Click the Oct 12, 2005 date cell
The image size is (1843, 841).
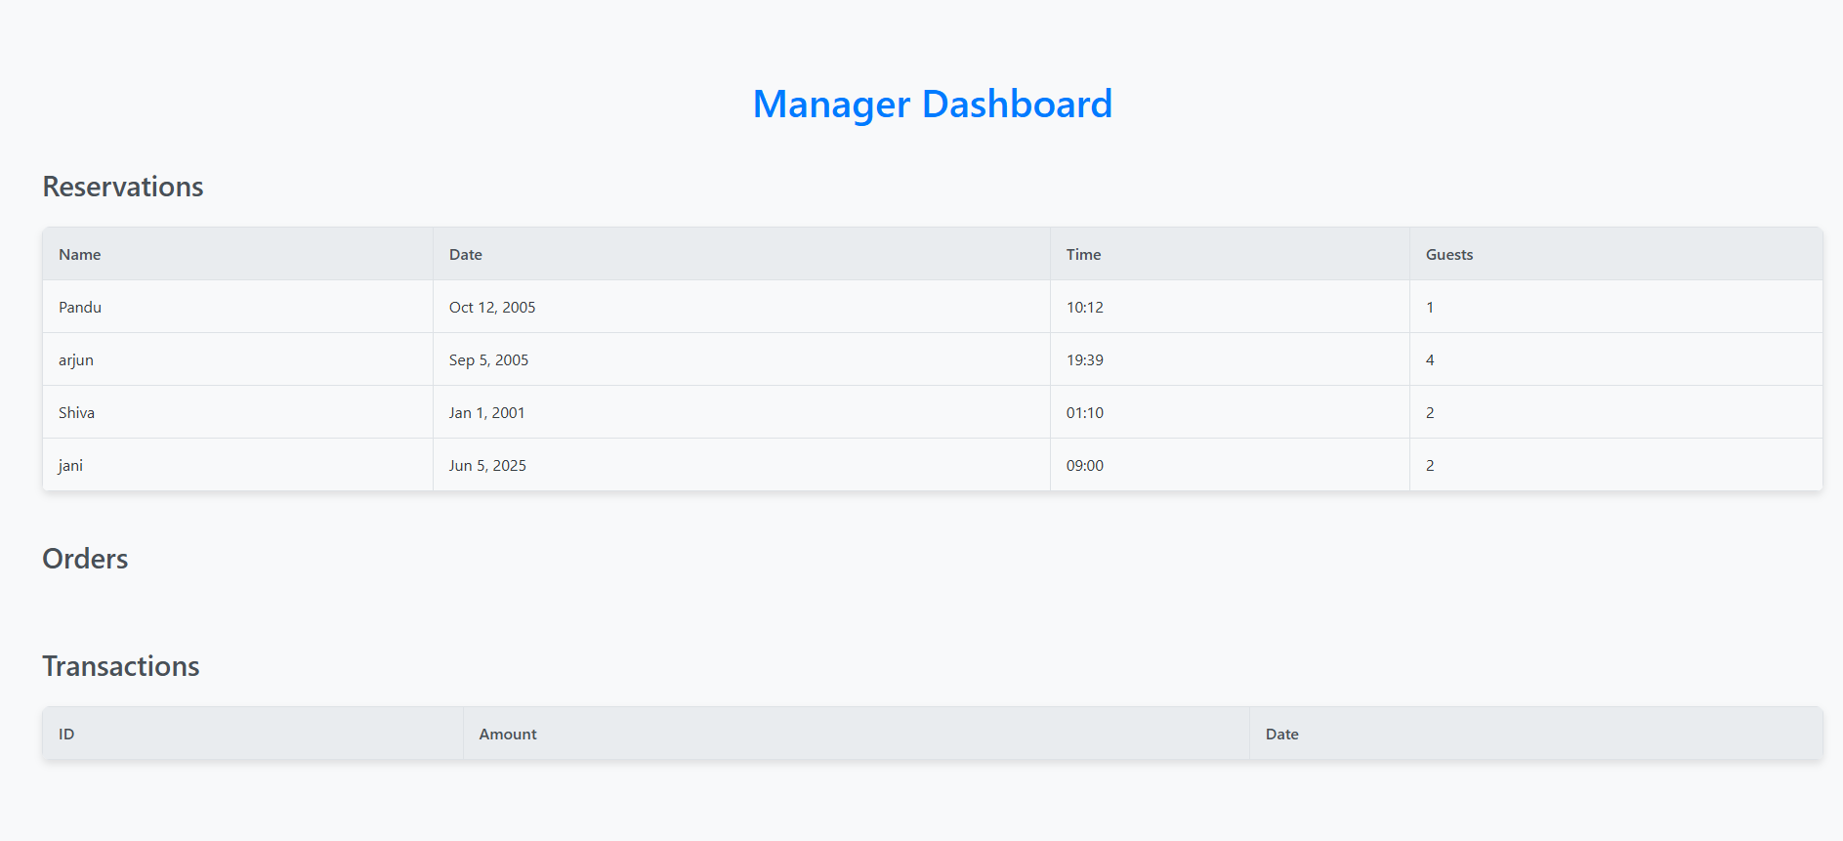(492, 308)
